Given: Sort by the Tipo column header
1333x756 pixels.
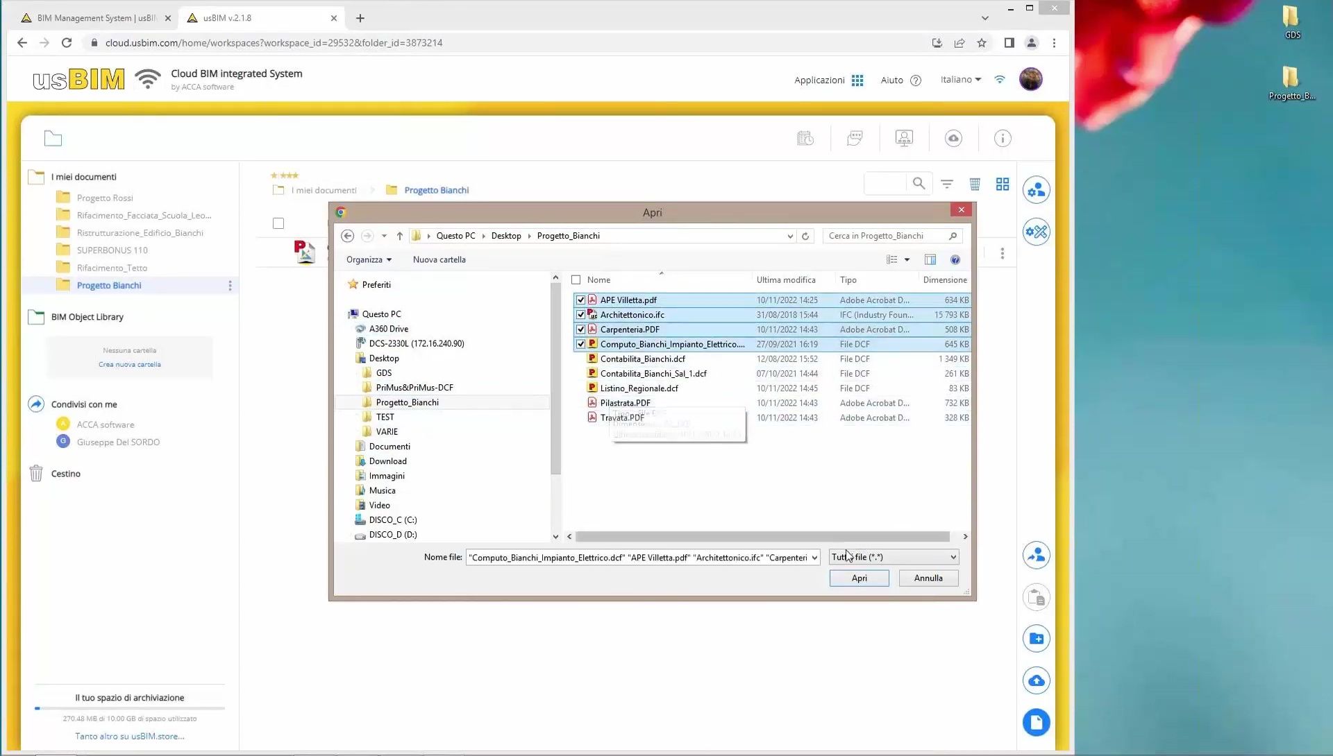Looking at the screenshot, I should click(848, 280).
